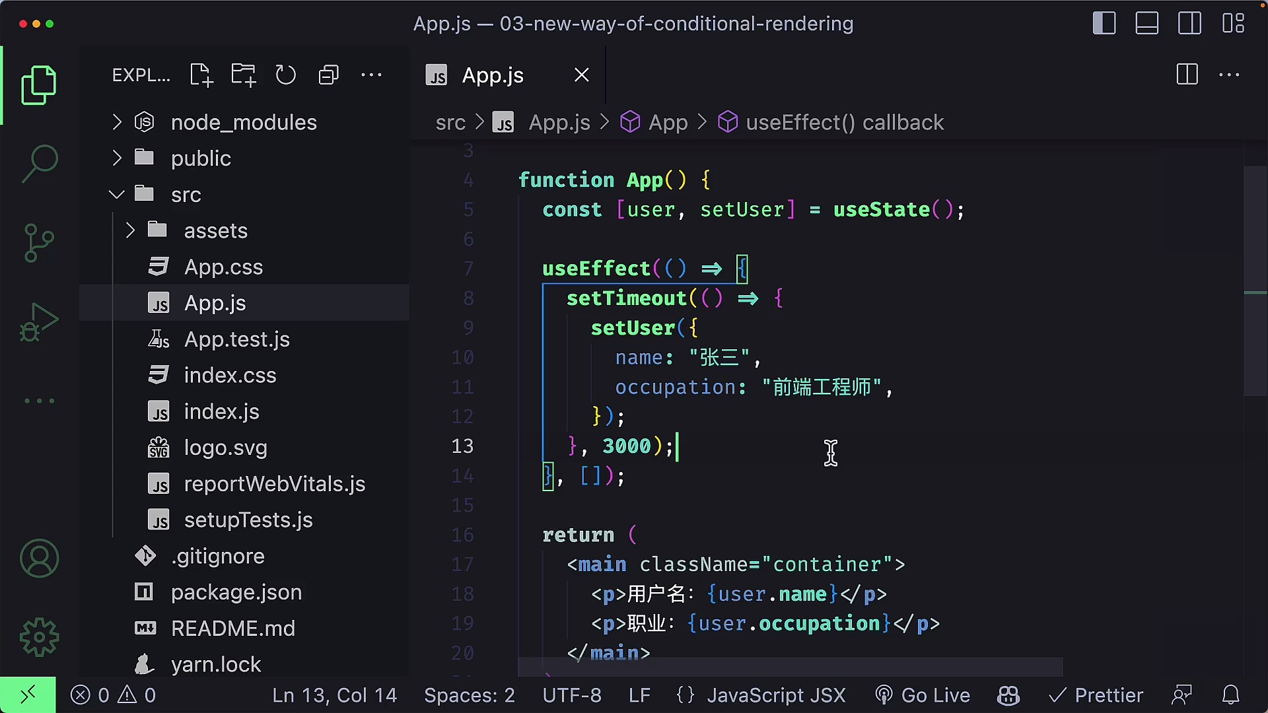Click line number 13 in gutter
The height and width of the screenshot is (713, 1268).
pos(462,446)
